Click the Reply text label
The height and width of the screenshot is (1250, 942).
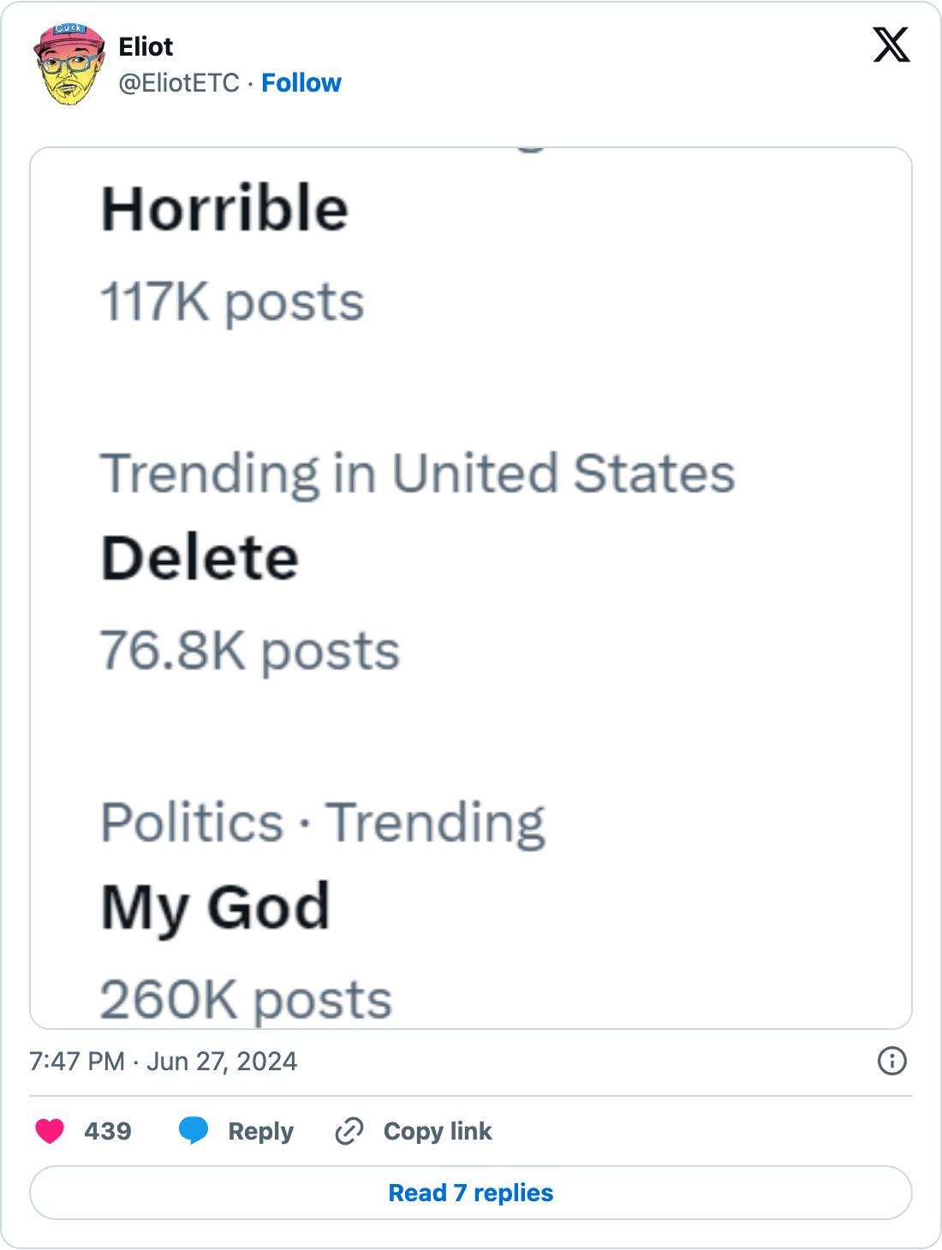260,1131
